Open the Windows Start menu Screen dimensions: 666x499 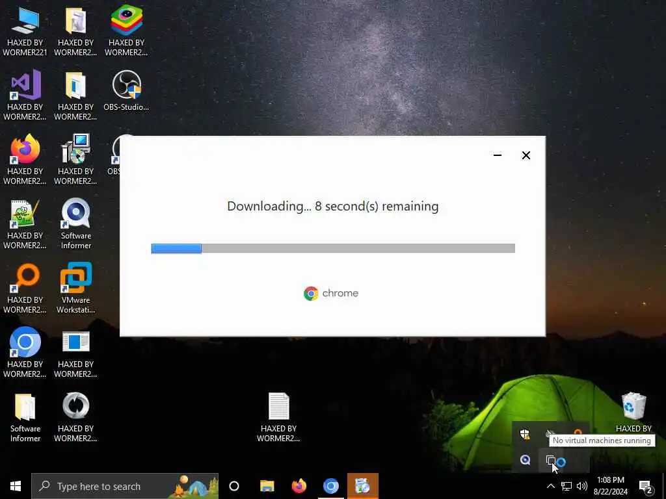pyautogui.click(x=16, y=486)
